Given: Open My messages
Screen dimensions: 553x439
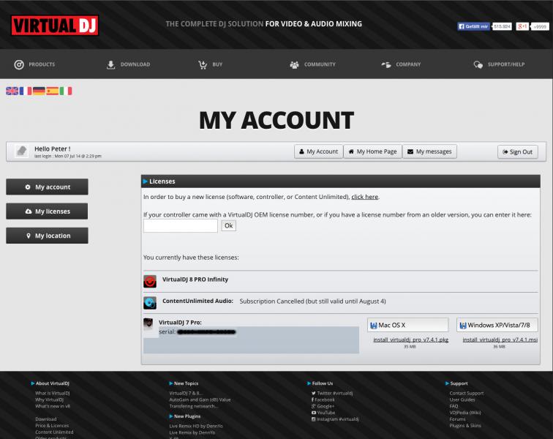Looking at the screenshot, I should coord(429,151).
